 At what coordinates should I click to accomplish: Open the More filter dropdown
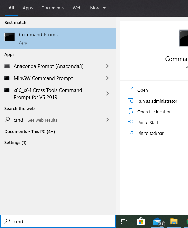(x=98, y=8)
